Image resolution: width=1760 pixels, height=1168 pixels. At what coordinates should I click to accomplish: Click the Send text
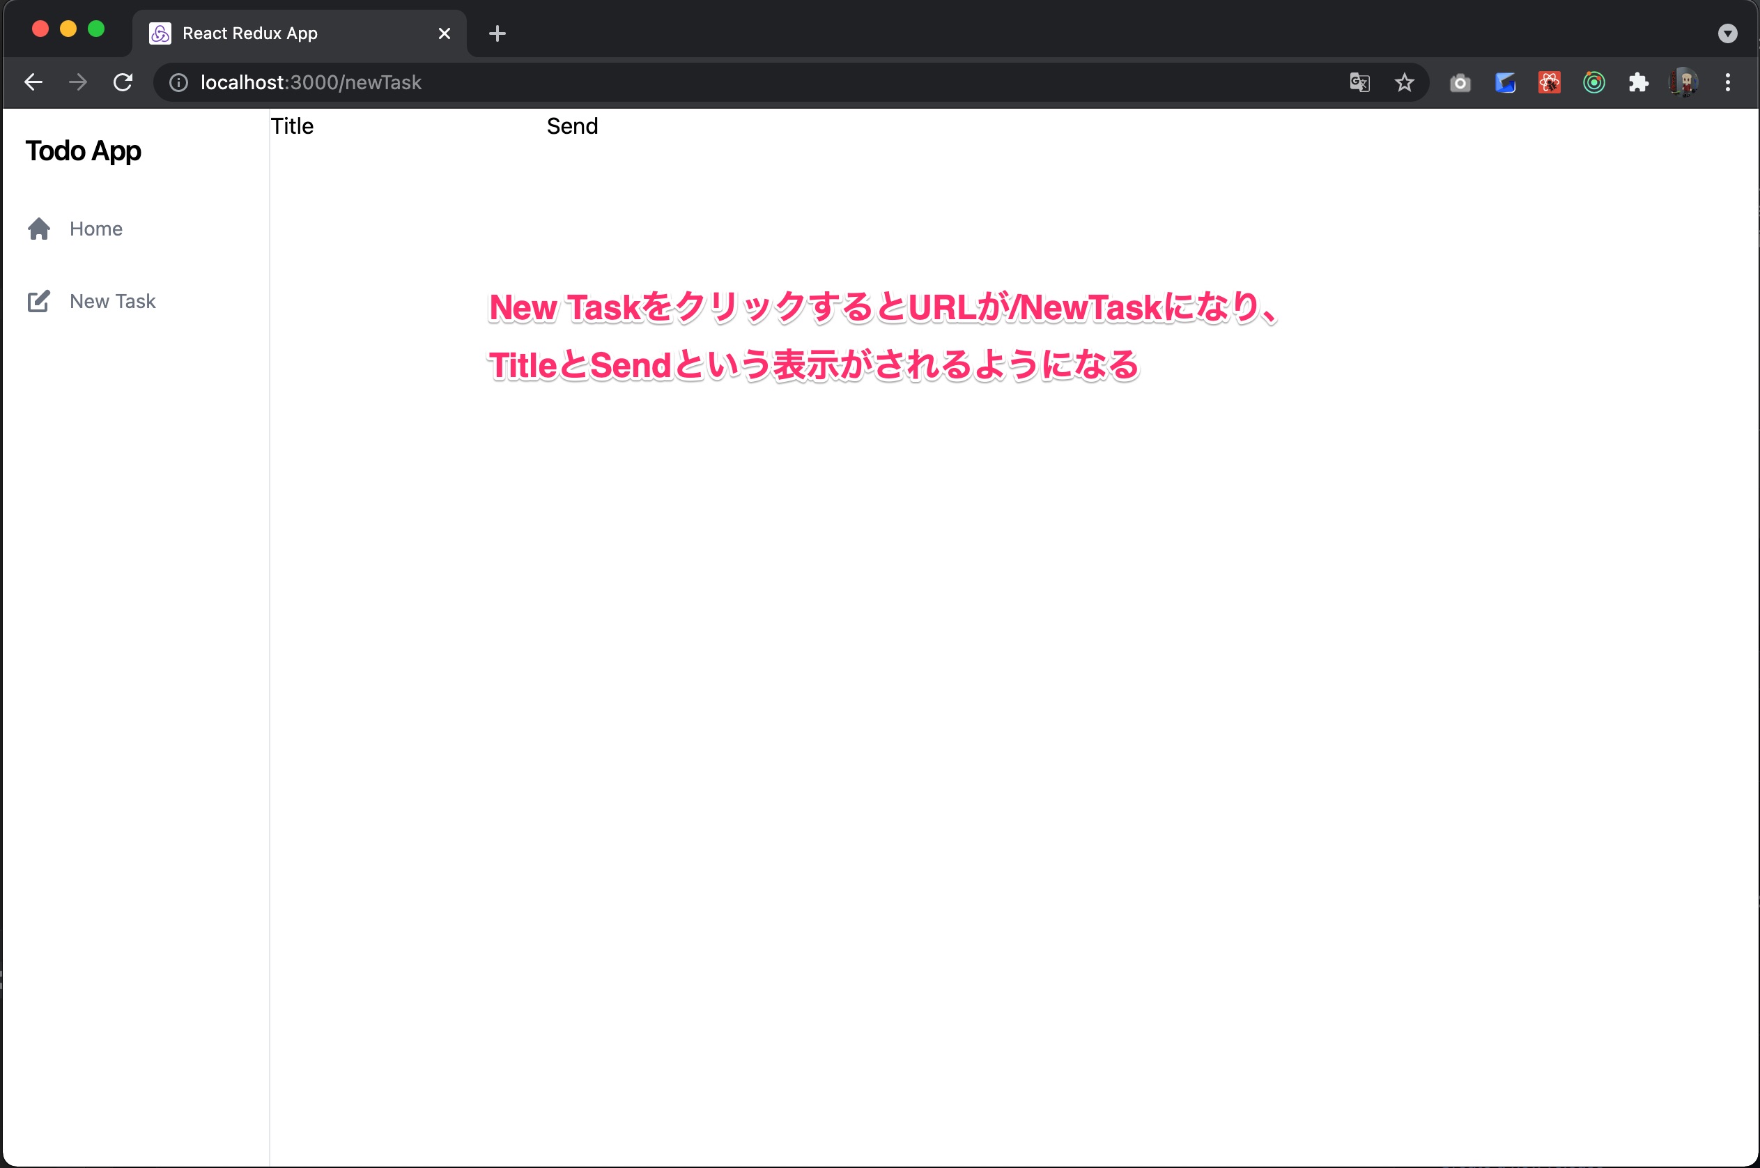[x=572, y=126]
